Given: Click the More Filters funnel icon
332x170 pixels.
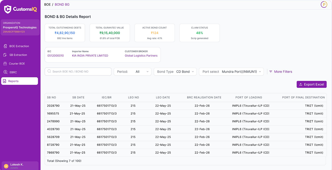Looking at the screenshot, I should click(271, 72).
